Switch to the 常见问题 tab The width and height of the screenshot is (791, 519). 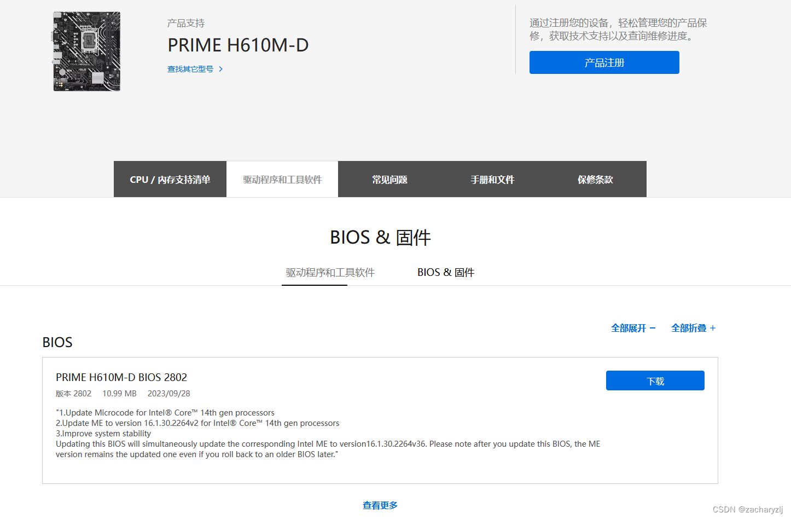click(389, 180)
